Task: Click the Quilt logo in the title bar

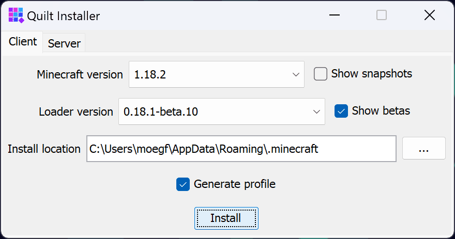Action: (17, 15)
